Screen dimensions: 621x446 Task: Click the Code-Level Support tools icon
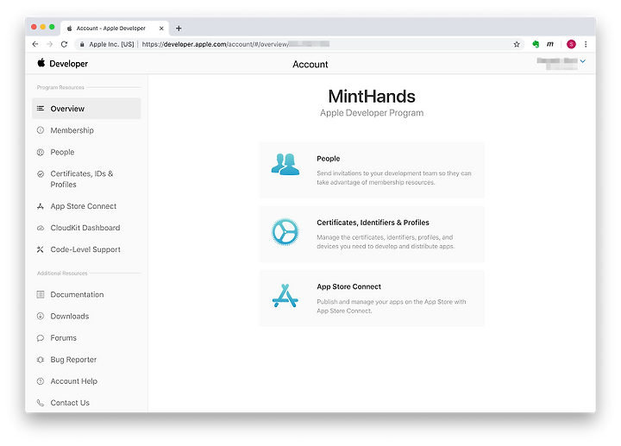tap(41, 249)
